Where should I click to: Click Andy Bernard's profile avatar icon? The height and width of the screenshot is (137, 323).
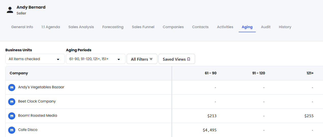(x=10, y=10)
